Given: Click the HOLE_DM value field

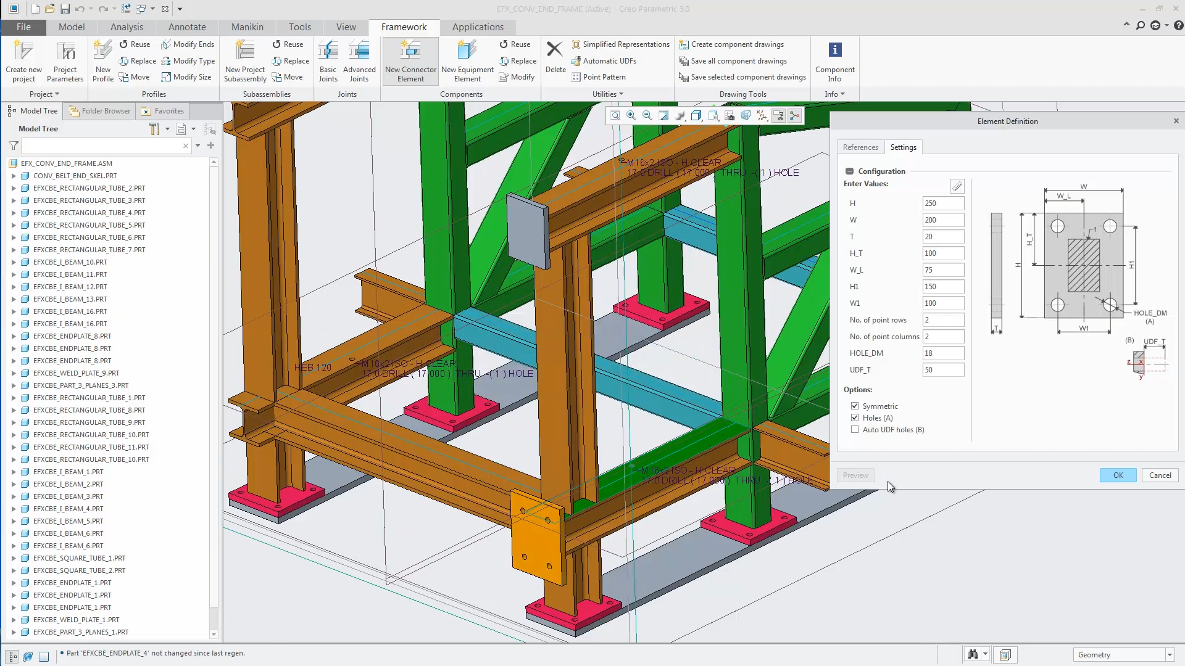Looking at the screenshot, I should [x=942, y=353].
